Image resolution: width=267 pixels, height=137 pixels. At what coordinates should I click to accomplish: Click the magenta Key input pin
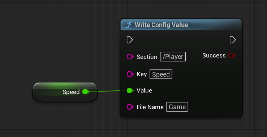click(x=130, y=74)
